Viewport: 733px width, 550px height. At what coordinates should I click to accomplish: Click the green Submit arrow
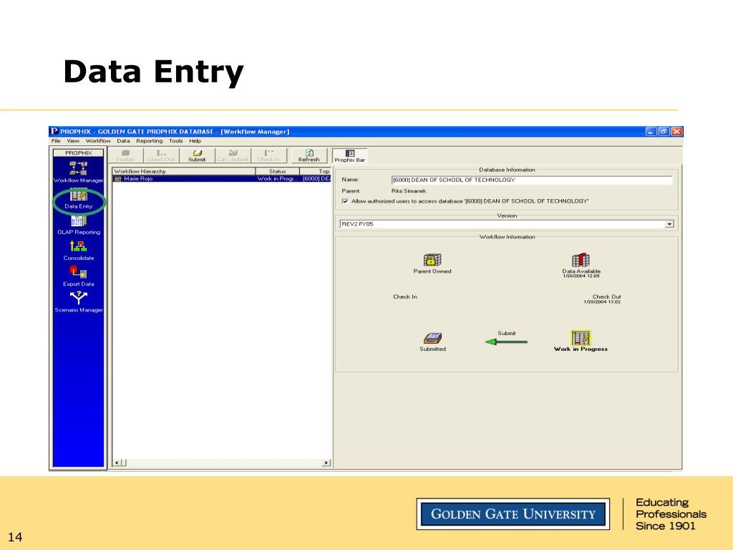click(506, 342)
